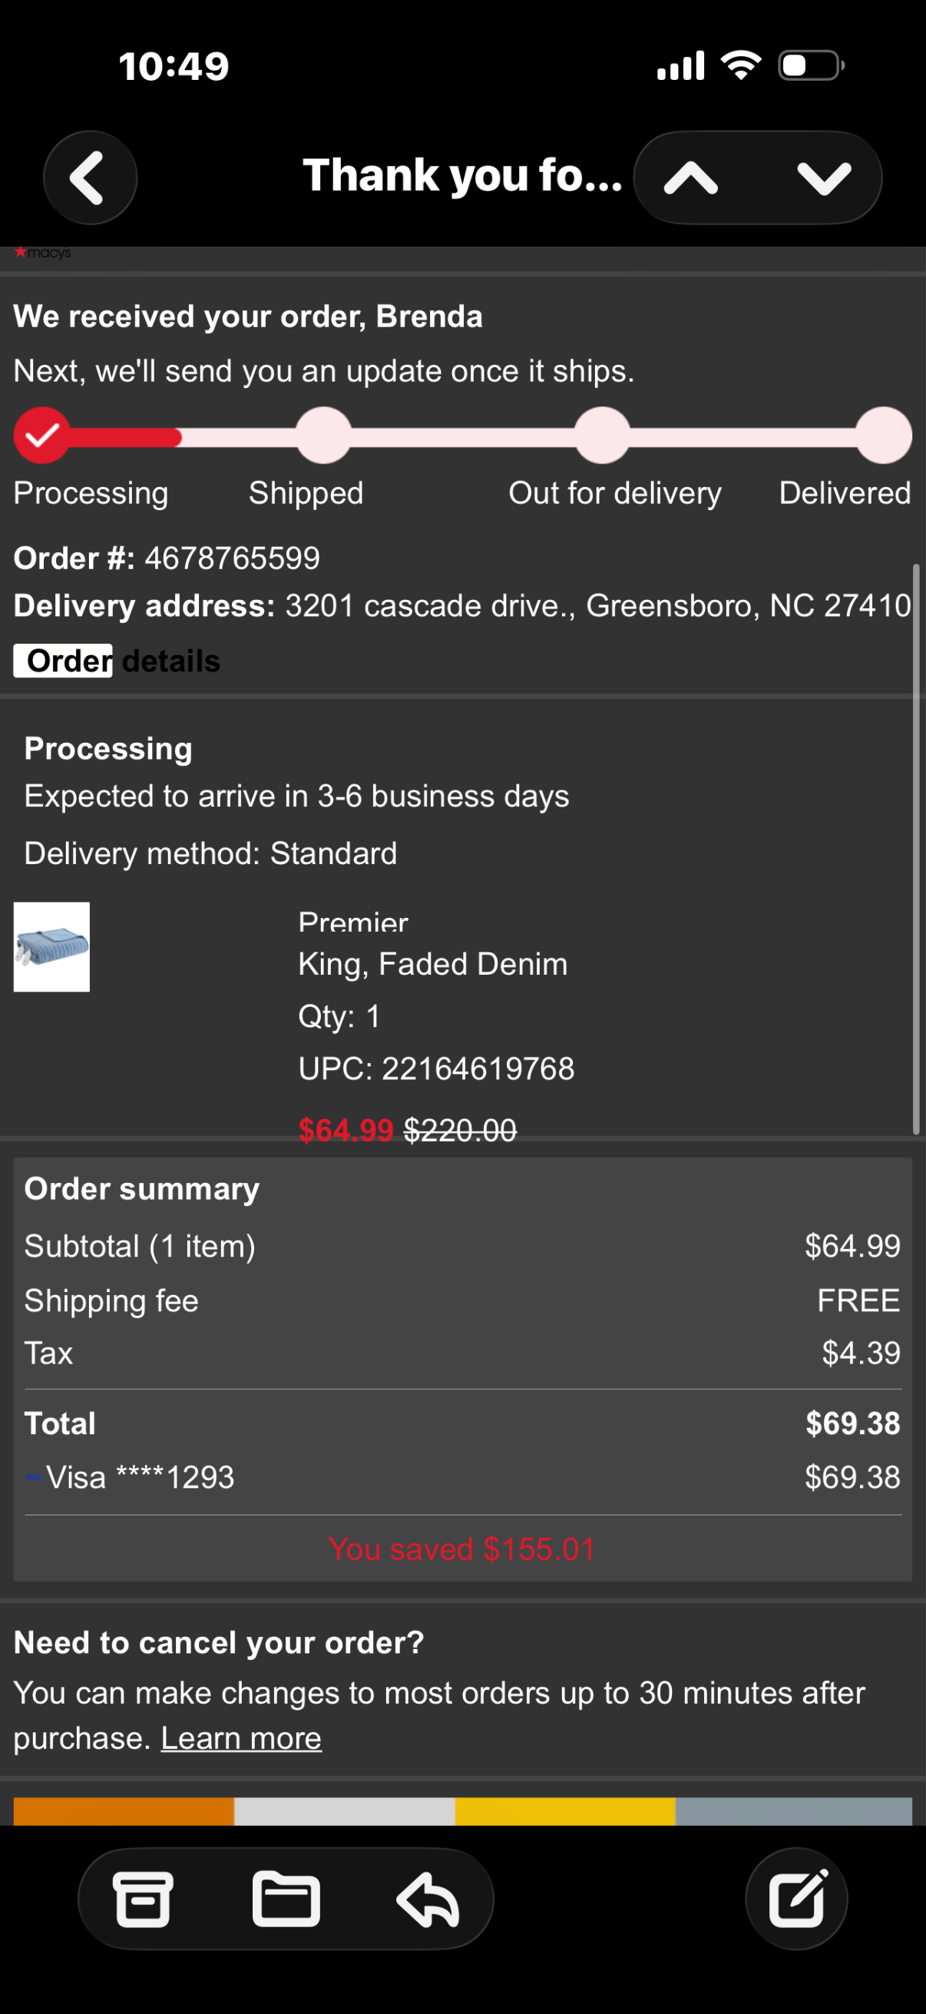Tap the Greensboro delivery address

point(598,606)
